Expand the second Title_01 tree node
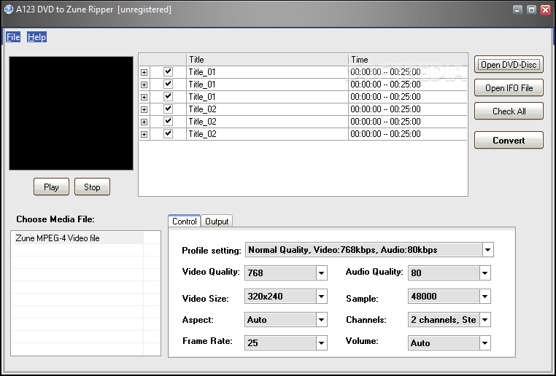 [144, 85]
